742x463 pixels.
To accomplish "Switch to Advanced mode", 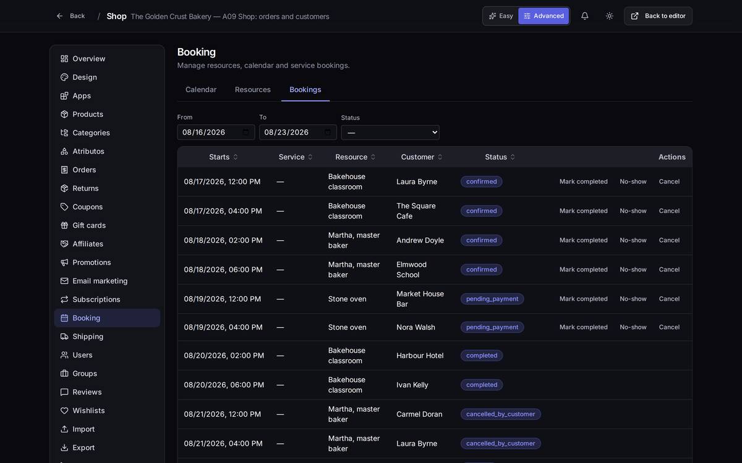I will pos(544,16).
